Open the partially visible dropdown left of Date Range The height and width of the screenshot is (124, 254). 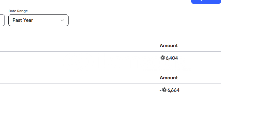(2, 20)
